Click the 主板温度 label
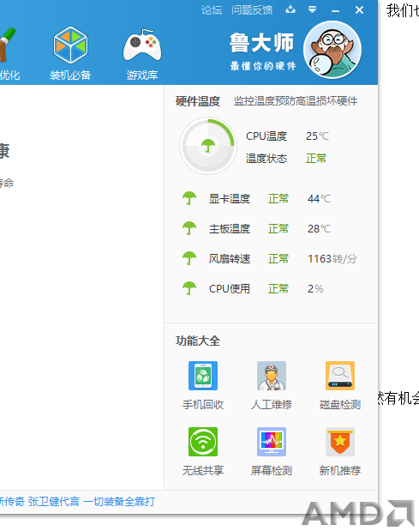Image resolution: width=419 pixels, height=531 pixels. pyautogui.click(x=230, y=228)
